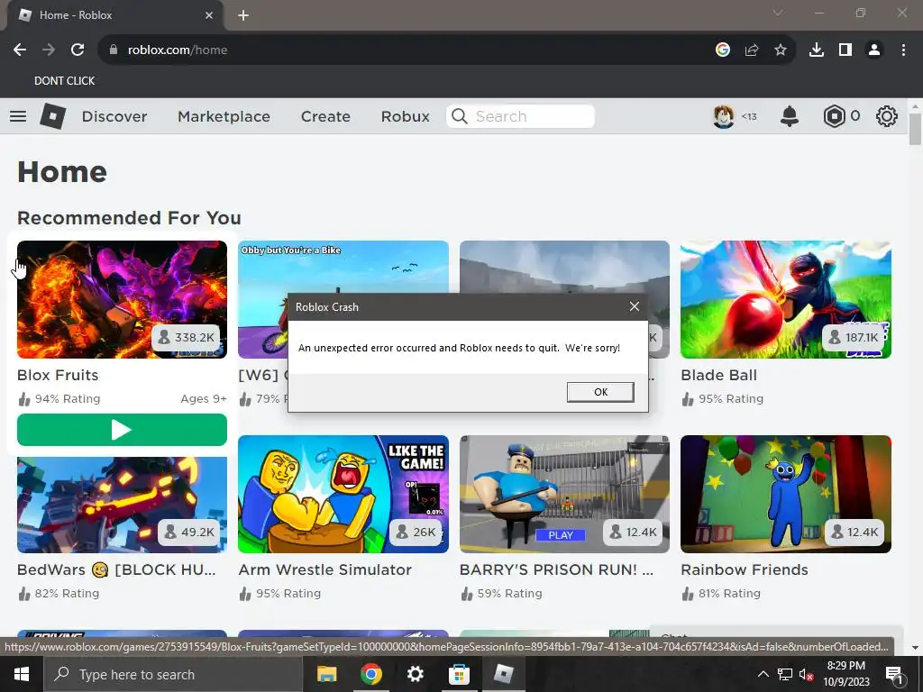
Task: Show hidden system tray icons
Action: (x=763, y=674)
